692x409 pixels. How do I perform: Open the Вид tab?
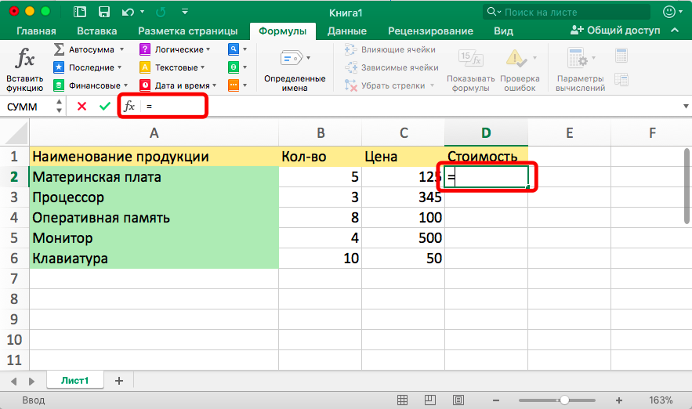tap(503, 31)
